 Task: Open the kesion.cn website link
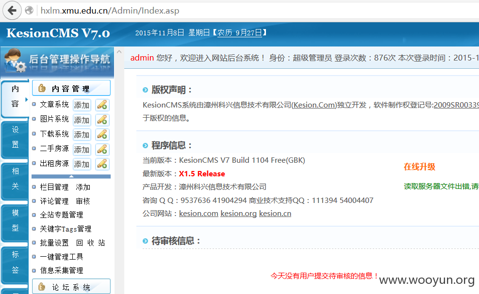[x=275, y=214]
